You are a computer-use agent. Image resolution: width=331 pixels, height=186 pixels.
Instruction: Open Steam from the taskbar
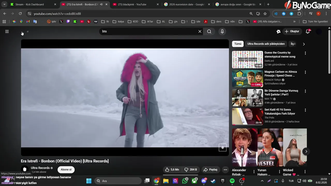coord(213,181)
